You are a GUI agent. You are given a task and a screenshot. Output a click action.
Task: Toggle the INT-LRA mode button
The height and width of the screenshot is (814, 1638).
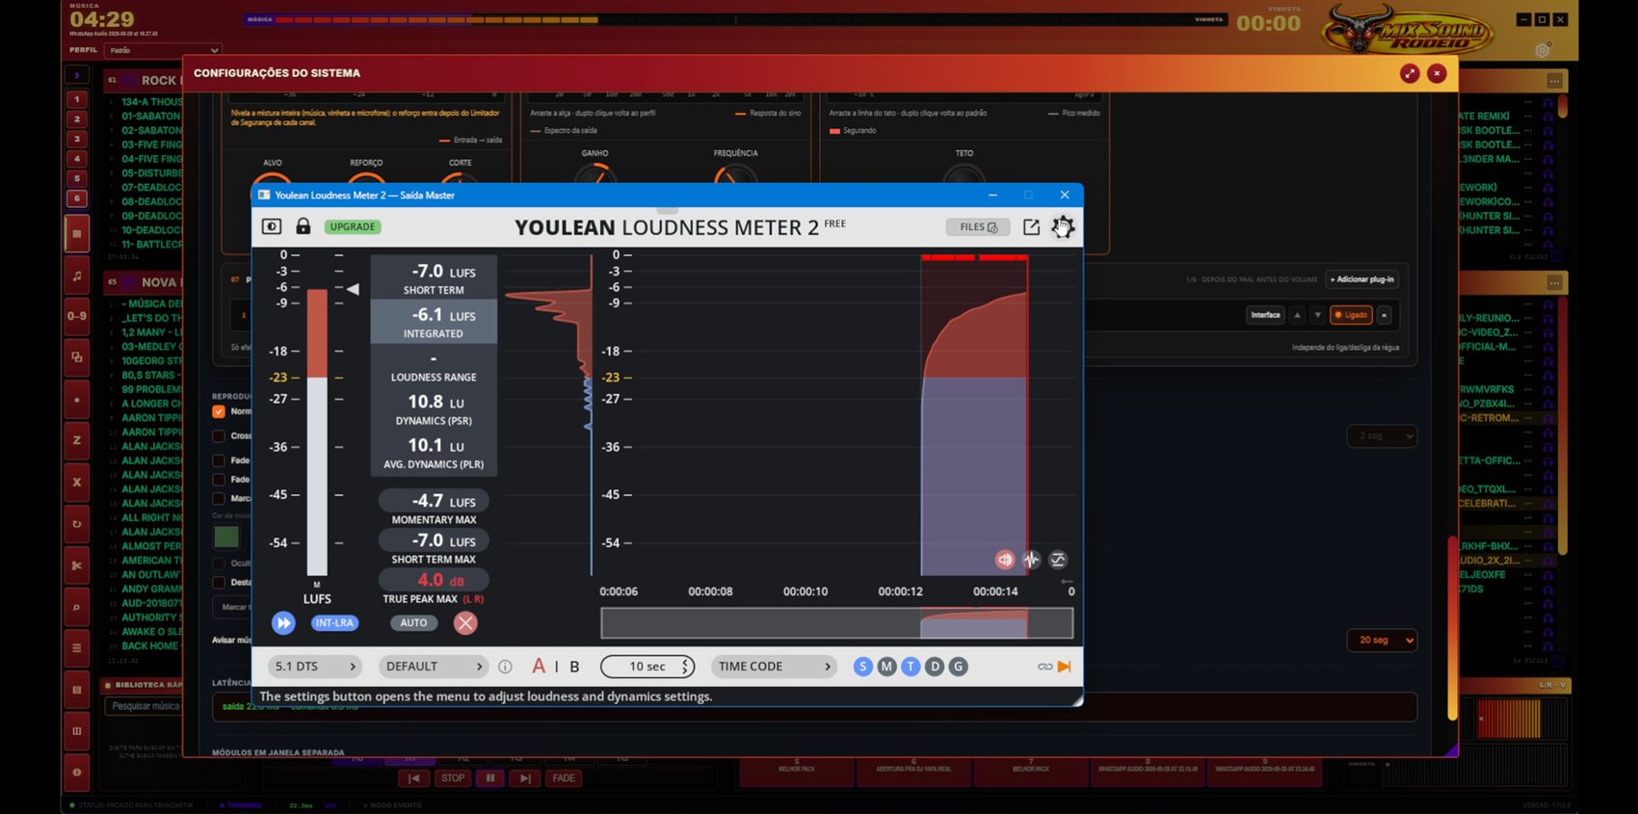point(334,623)
